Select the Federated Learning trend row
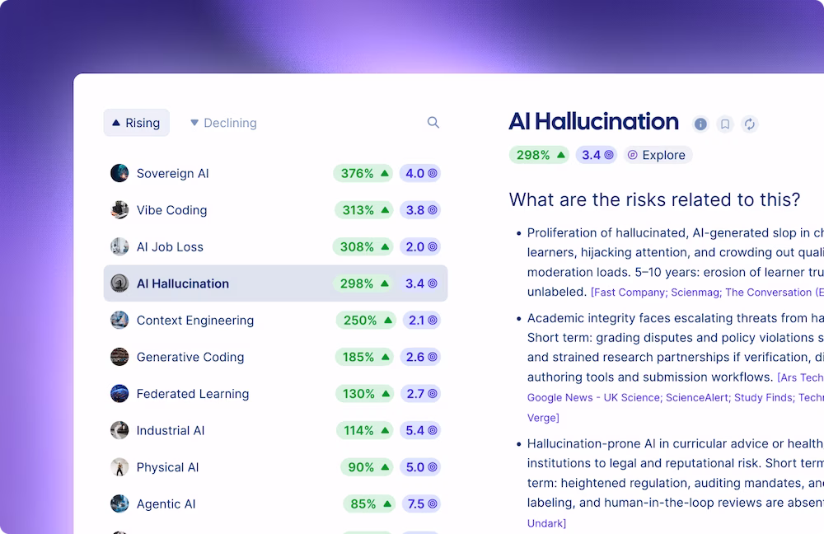The height and width of the screenshot is (534, 824). point(275,394)
